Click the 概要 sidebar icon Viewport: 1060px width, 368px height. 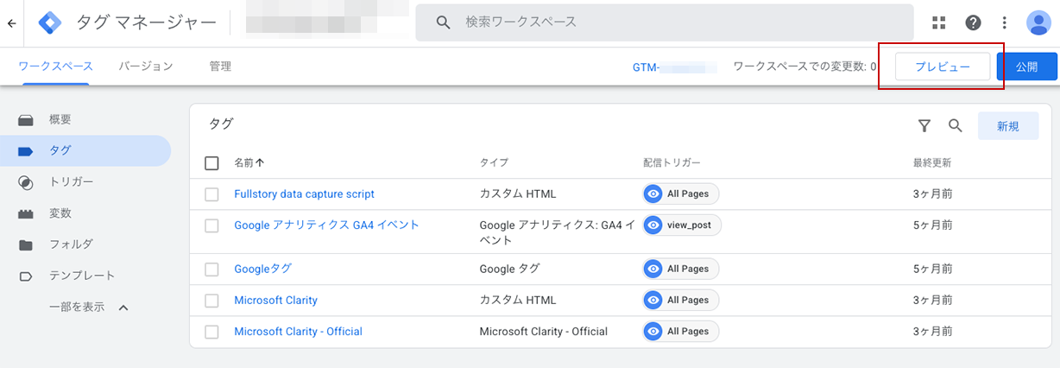26,120
